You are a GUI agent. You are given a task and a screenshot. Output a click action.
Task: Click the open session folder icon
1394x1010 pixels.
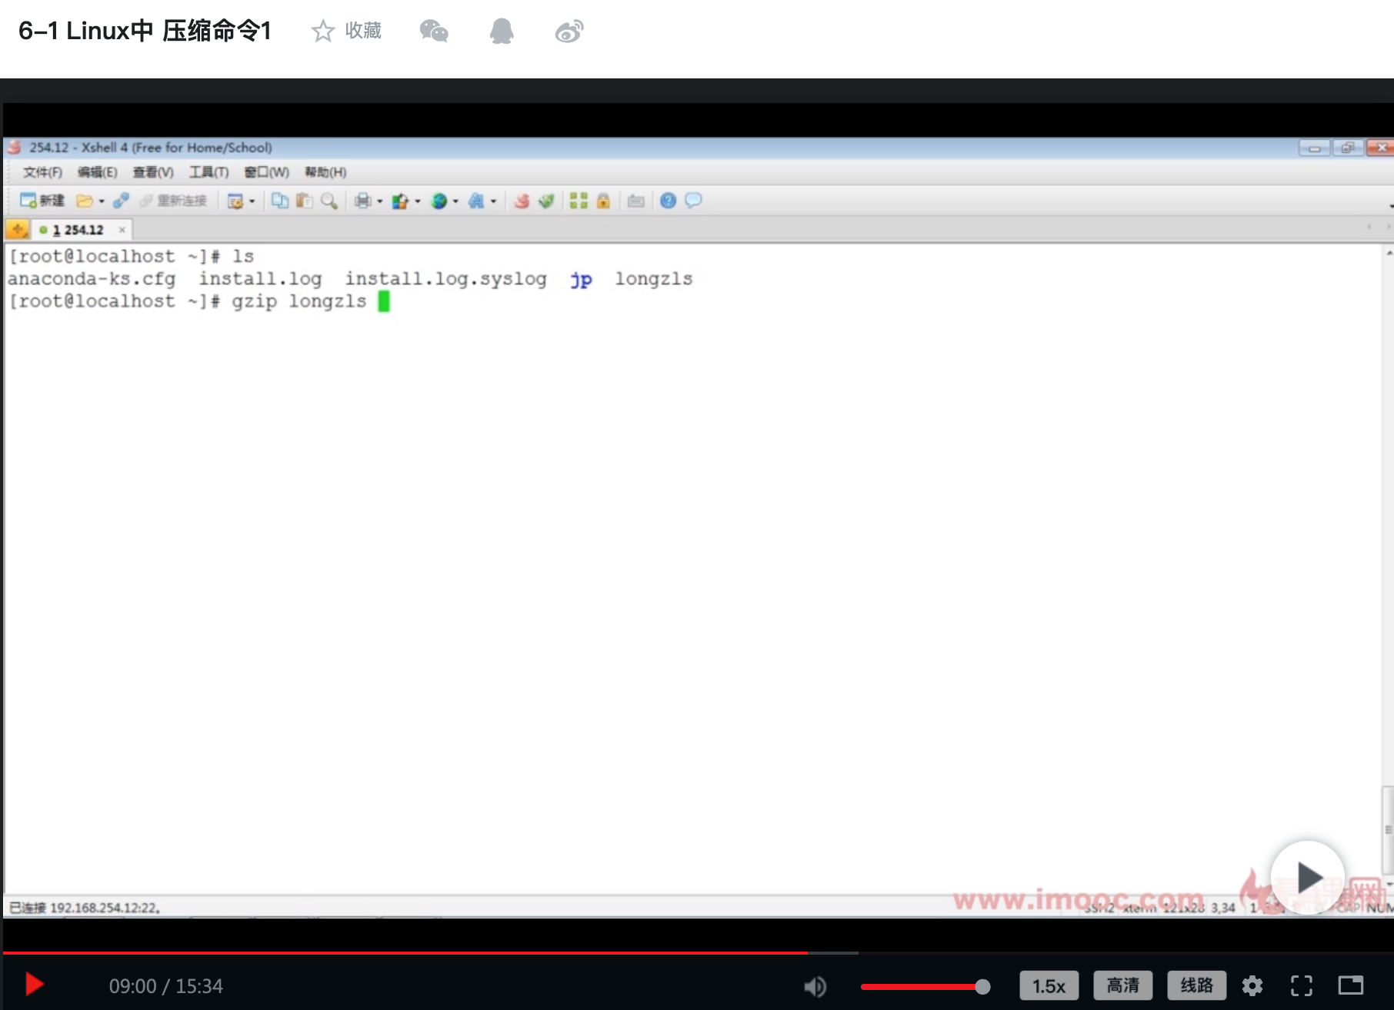tap(85, 201)
